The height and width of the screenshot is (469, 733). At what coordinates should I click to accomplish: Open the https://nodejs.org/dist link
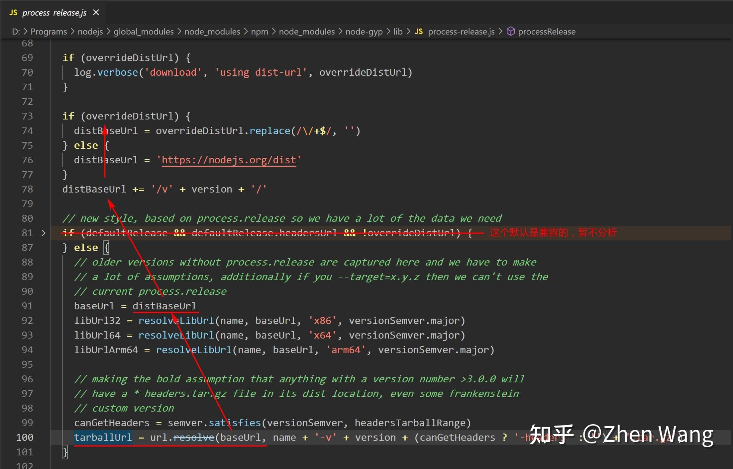[229, 160]
